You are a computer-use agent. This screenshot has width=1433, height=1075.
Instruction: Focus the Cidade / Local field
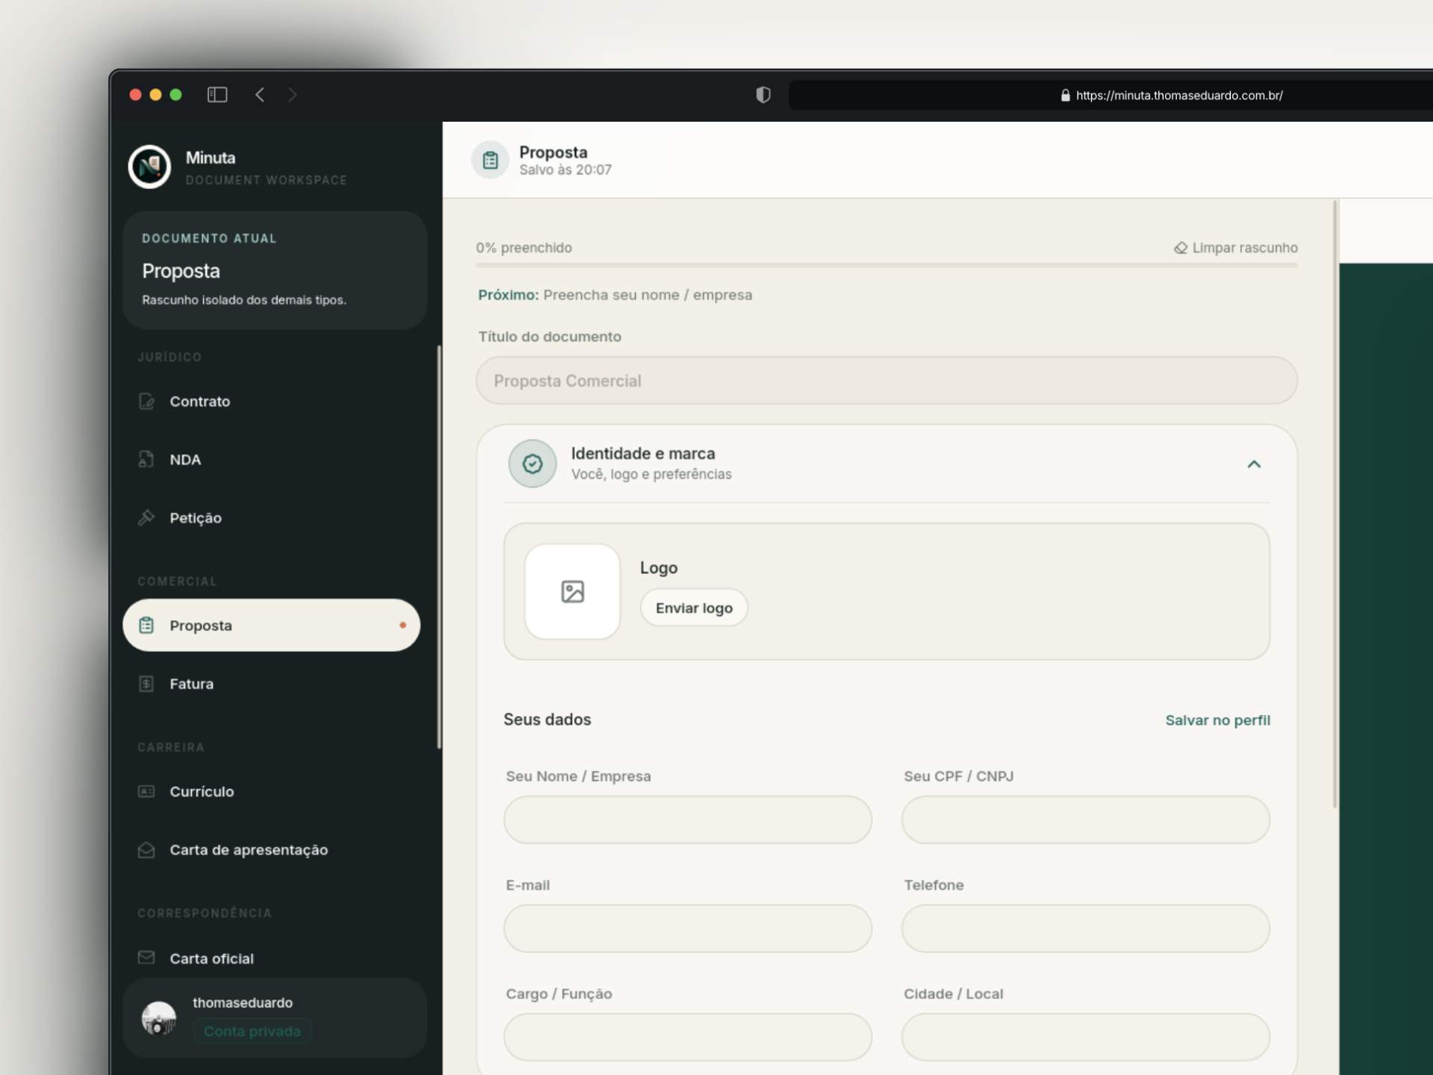1086,1037
